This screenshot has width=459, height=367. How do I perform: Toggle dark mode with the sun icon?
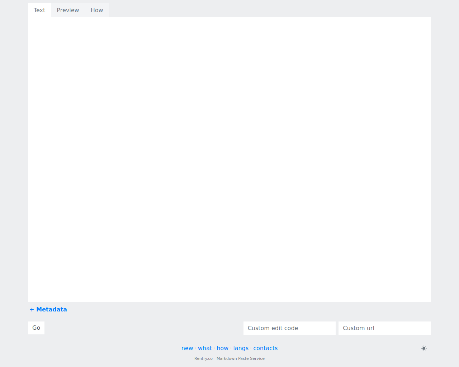point(424,348)
